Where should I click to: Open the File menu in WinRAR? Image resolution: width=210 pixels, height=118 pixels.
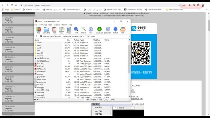36,25
